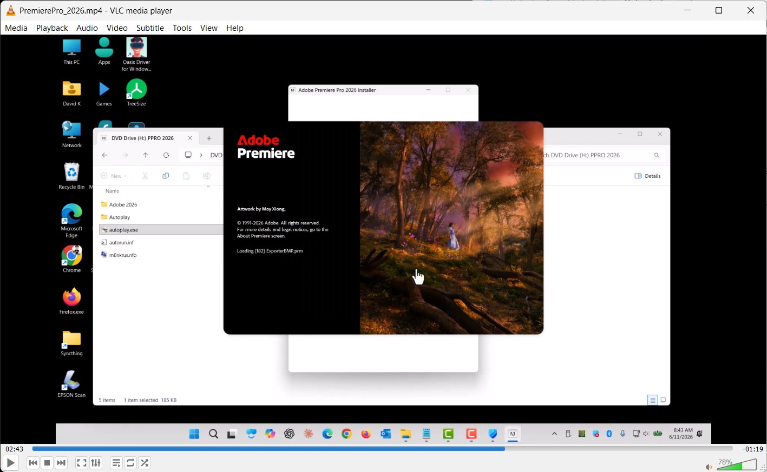Image resolution: width=767 pixels, height=472 pixels.
Task: Jump to the previous media item
Action: [33, 463]
